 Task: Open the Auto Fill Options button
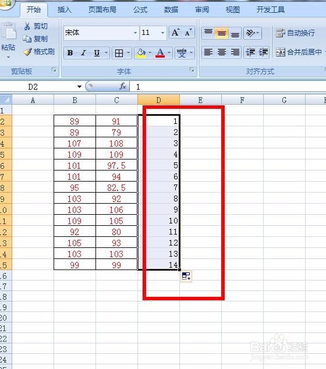coord(186,276)
